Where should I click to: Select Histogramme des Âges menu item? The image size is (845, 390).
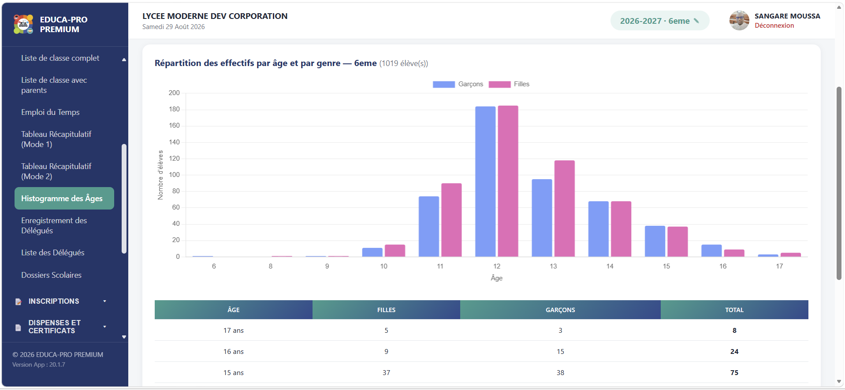coord(64,199)
